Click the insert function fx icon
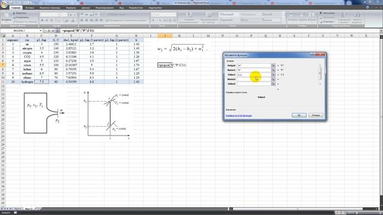 (57, 30)
